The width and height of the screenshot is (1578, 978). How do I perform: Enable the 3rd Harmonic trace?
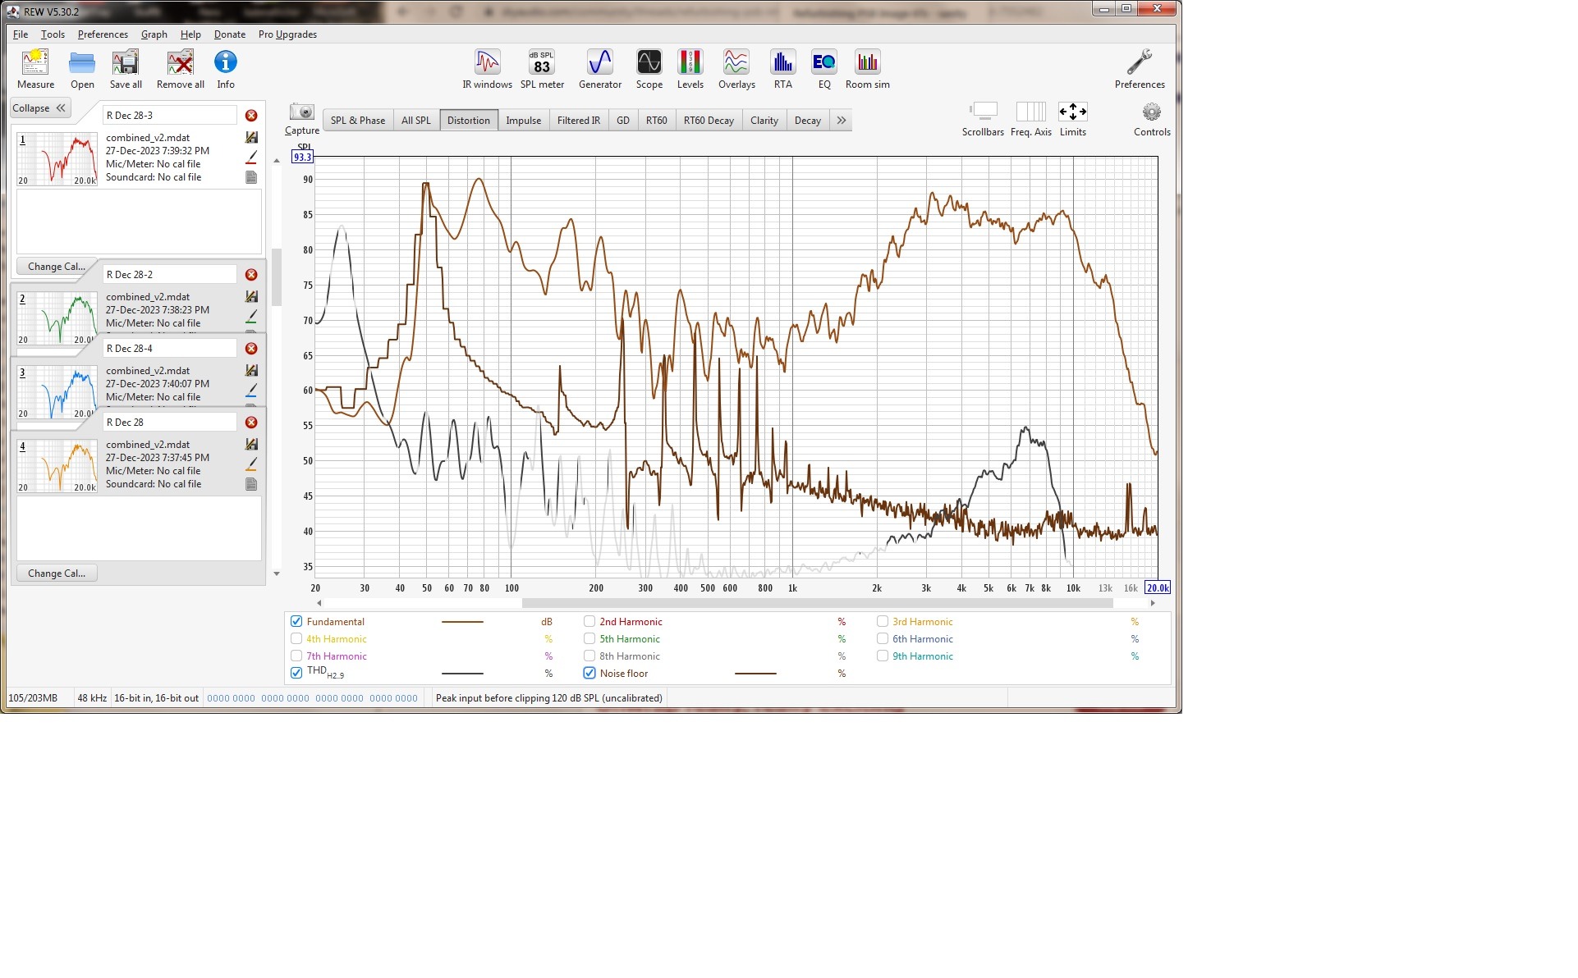tap(883, 622)
